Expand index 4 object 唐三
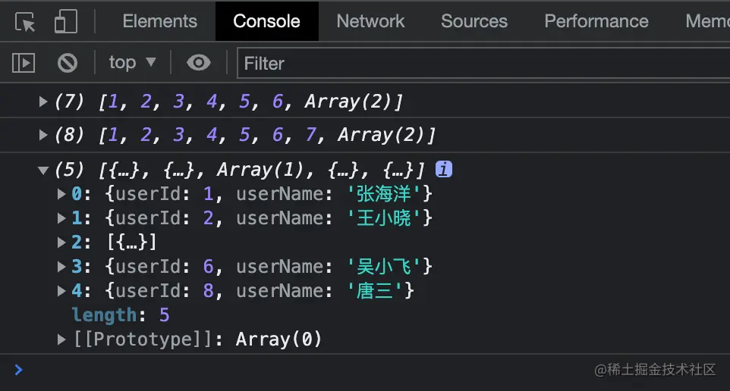Image resolution: width=730 pixels, height=391 pixels. point(61,291)
